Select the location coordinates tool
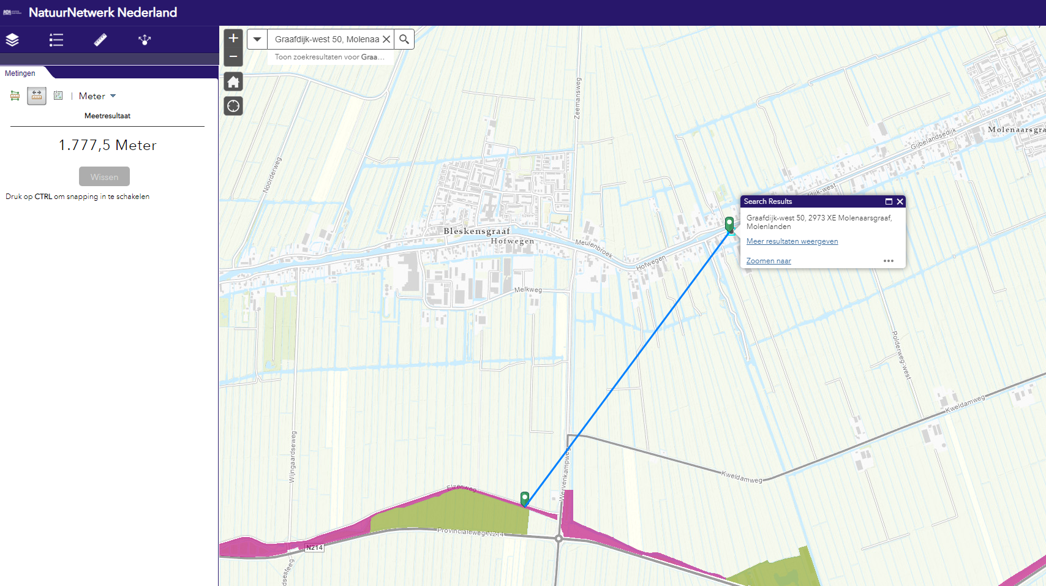This screenshot has width=1046, height=586. click(x=58, y=96)
